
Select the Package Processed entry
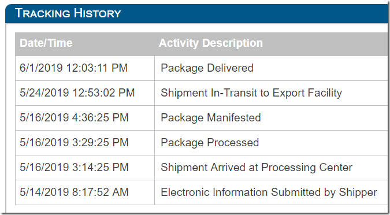click(x=210, y=143)
